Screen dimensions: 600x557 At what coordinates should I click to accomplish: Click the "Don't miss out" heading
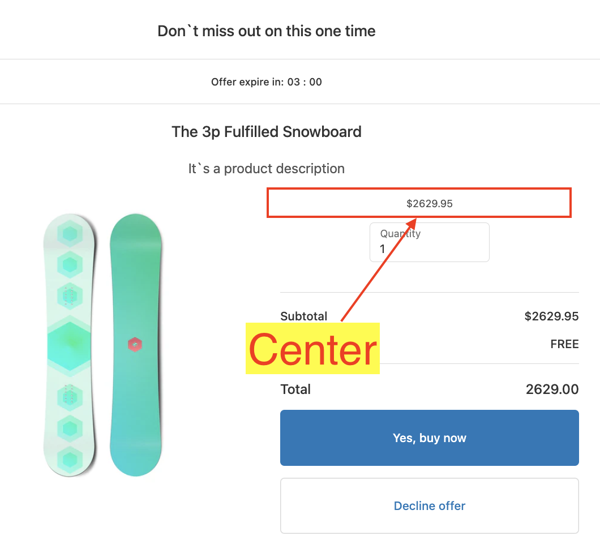[x=267, y=31]
